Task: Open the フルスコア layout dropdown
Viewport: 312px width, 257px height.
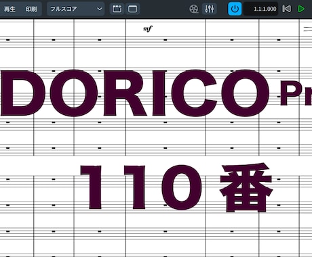Action: [75, 9]
